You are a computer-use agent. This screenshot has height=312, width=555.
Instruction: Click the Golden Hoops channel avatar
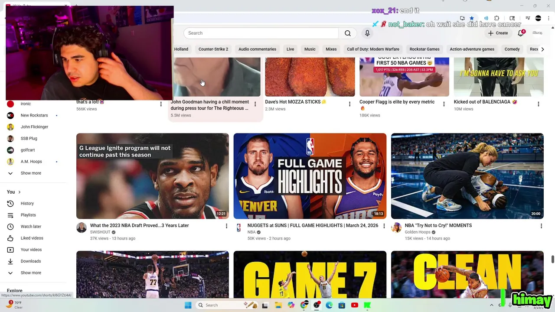point(396,228)
